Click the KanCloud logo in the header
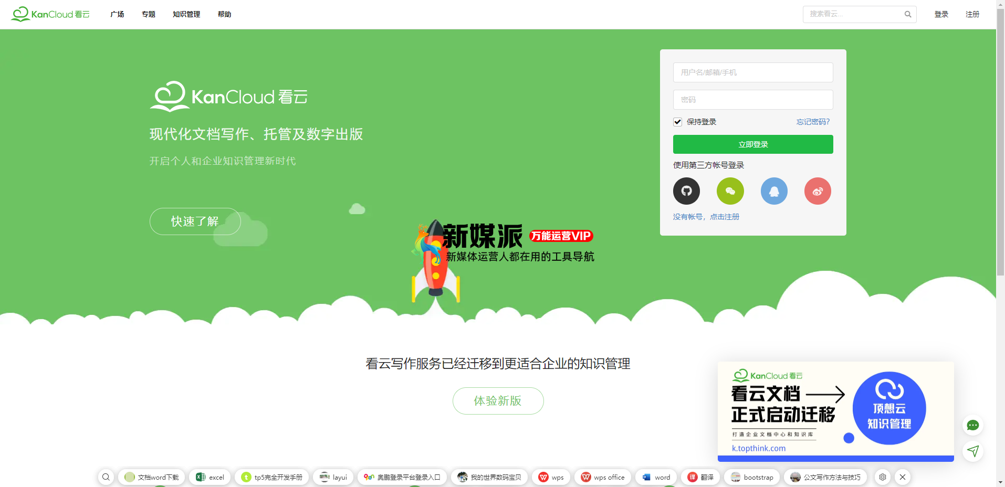 (50, 14)
